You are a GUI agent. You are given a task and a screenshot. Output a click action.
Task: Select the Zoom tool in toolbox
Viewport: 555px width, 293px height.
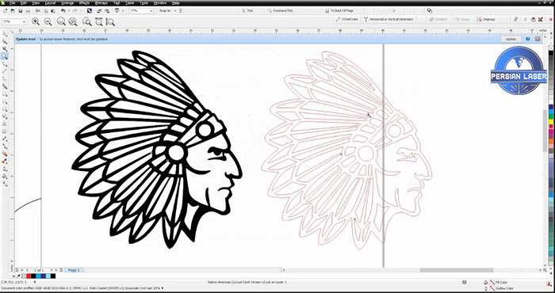coord(5,56)
